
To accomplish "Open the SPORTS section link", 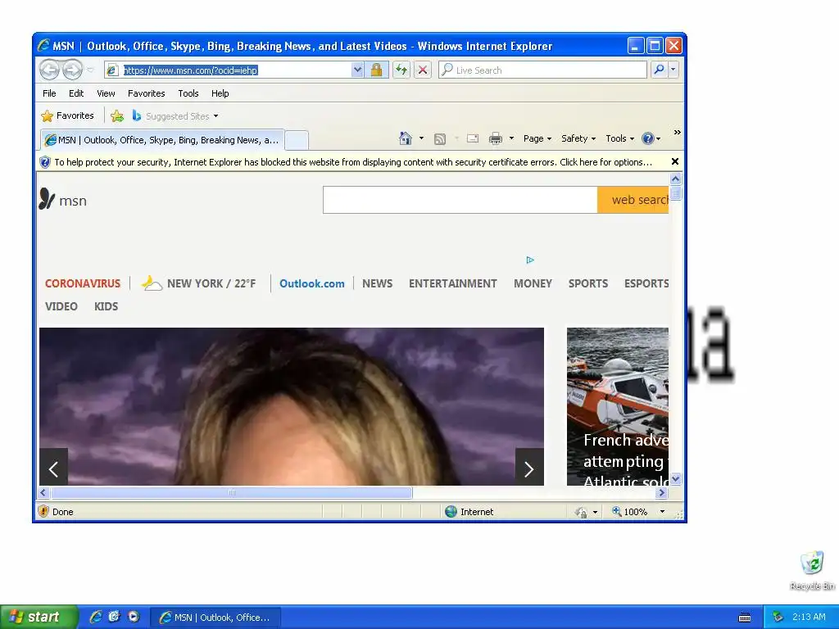I will 588,283.
